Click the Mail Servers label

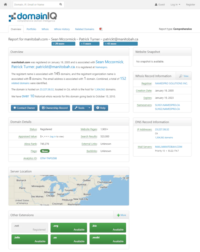145,147
